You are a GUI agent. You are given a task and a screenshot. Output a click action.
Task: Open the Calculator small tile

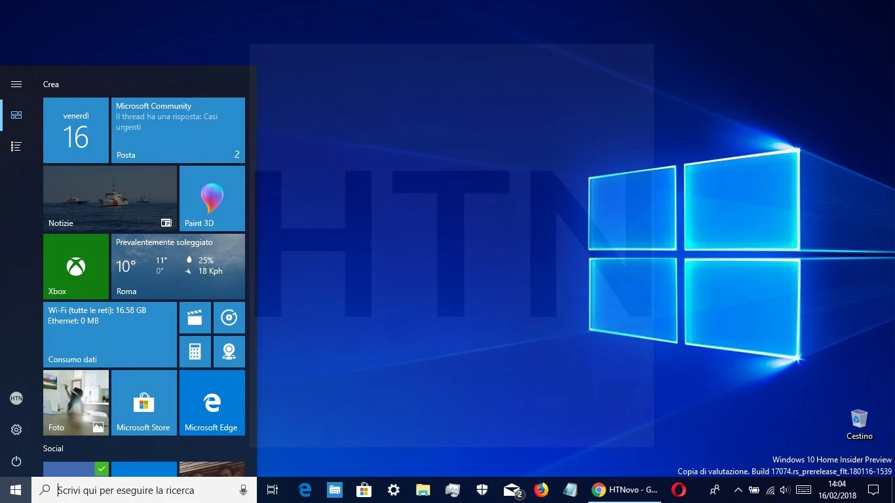[x=195, y=352]
